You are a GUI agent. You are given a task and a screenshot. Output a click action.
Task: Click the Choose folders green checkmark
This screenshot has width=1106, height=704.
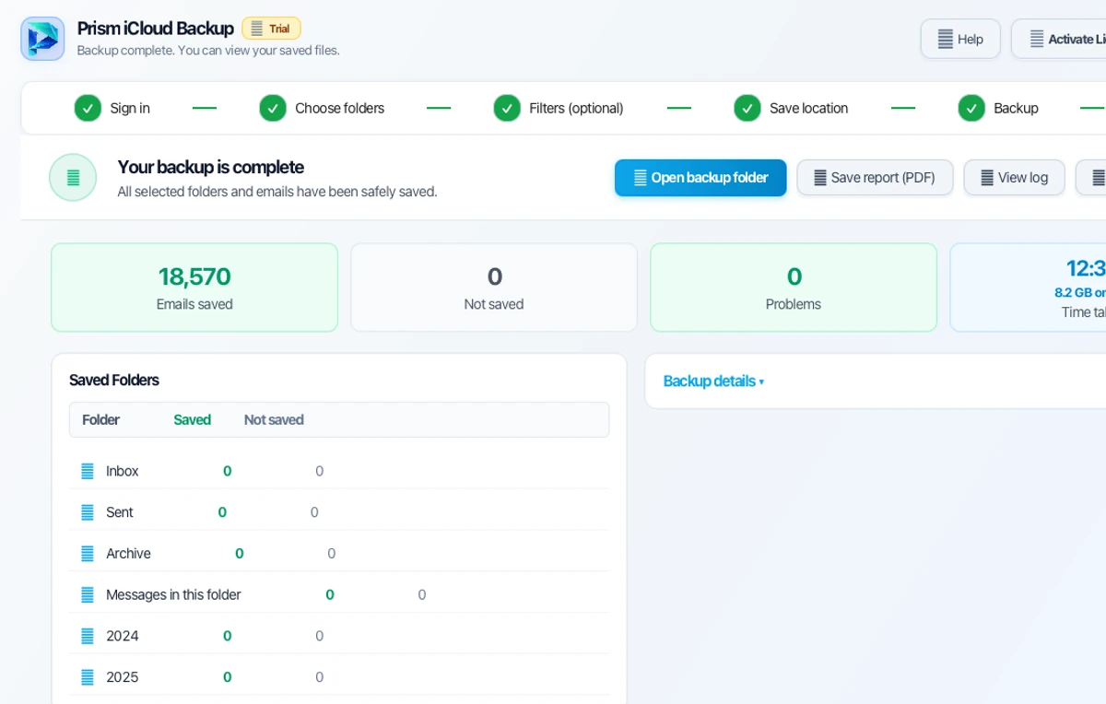coord(273,108)
